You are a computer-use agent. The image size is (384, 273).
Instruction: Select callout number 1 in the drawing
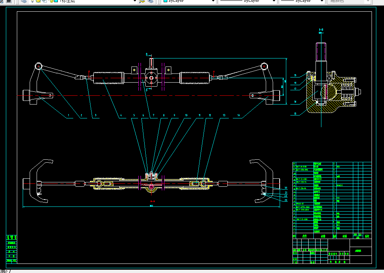(68, 115)
